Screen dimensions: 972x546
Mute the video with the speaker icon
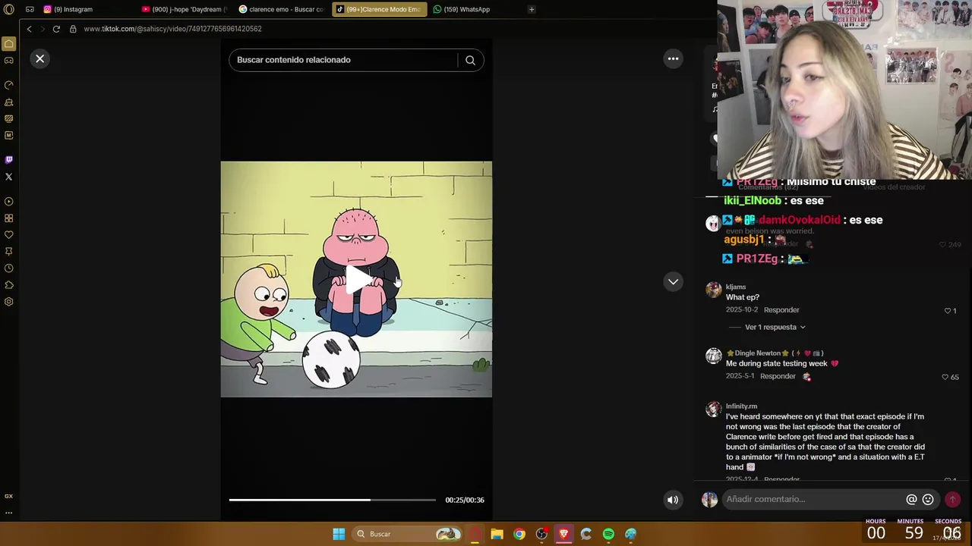coord(673,500)
